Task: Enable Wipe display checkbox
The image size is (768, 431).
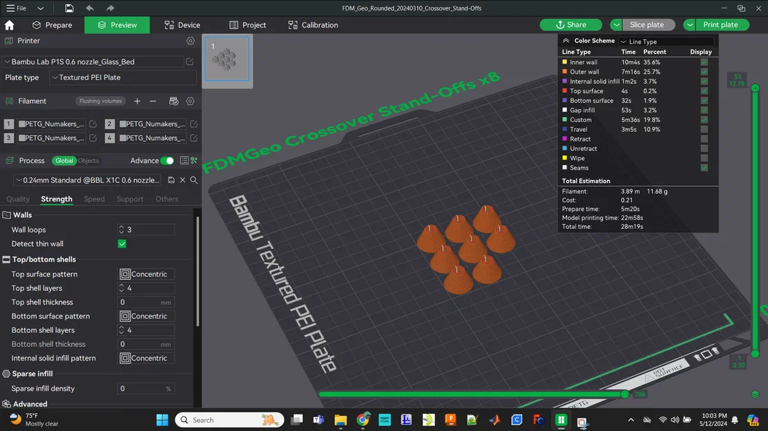Action: (704, 158)
